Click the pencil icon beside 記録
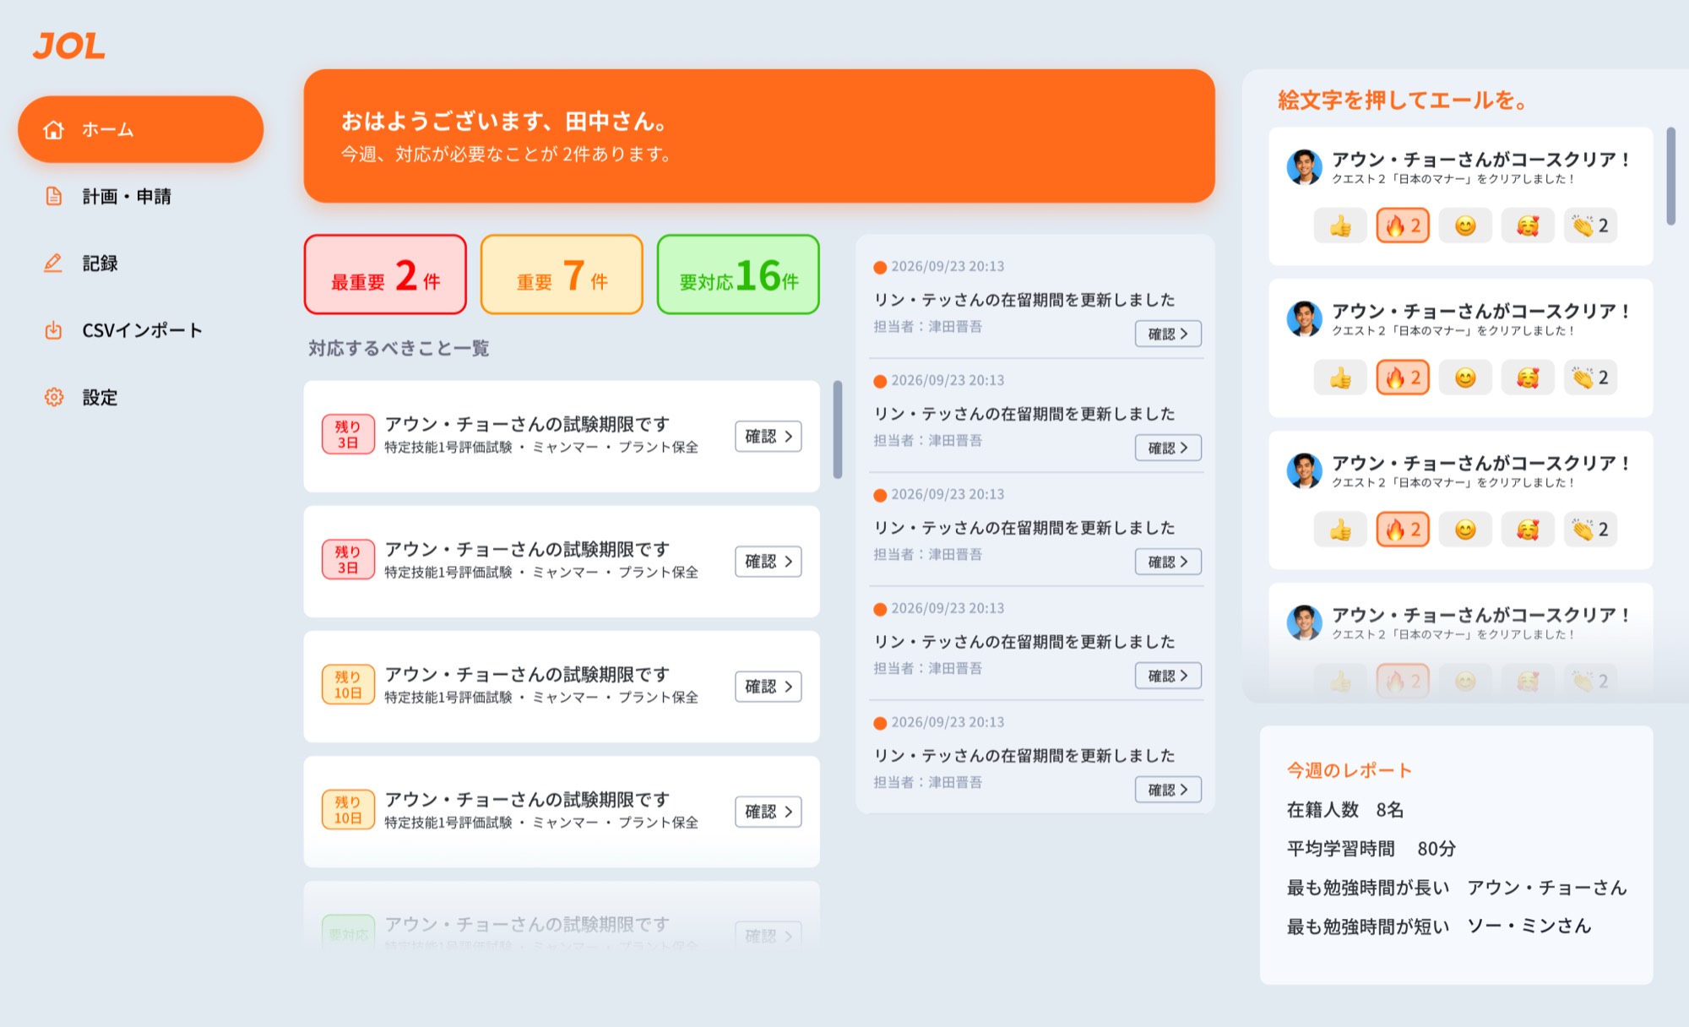 pos(53,263)
